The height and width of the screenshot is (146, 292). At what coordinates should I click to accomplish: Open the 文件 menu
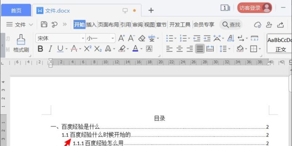[x=20, y=24]
